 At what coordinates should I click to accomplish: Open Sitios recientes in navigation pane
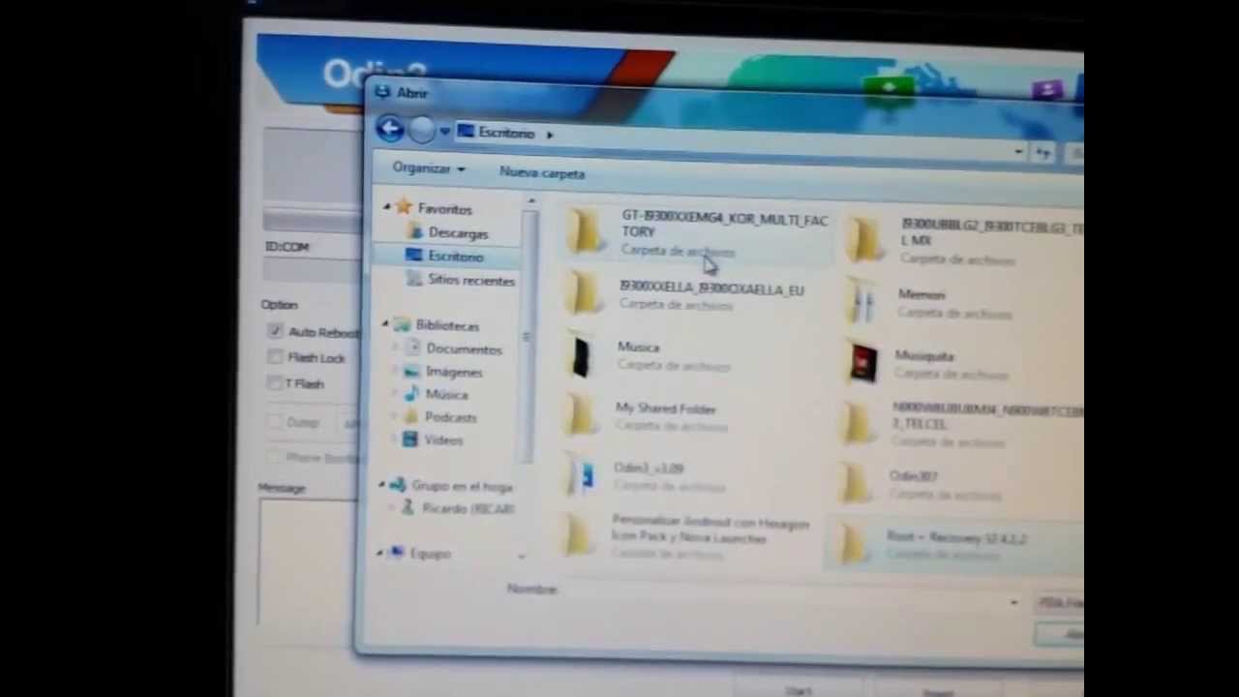coord(471,281)
